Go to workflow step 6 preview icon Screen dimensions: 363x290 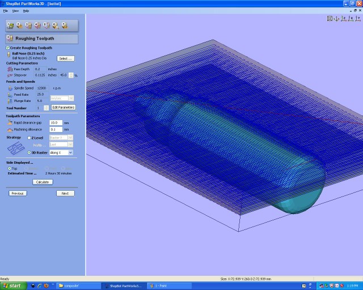pyautogui.click(x=56, y=25)
